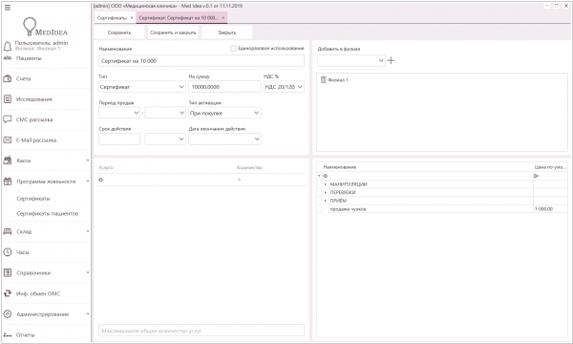Click the Закрыть button
Image resolution: width=573 pixels, height=344 pixels.
click(x=227, y=32)
